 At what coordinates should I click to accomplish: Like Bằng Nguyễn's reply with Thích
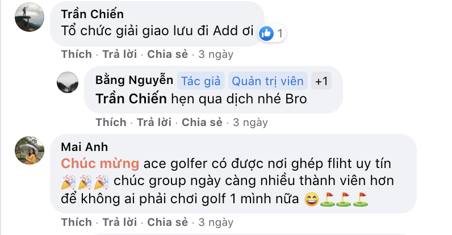(x=111, y=123)
